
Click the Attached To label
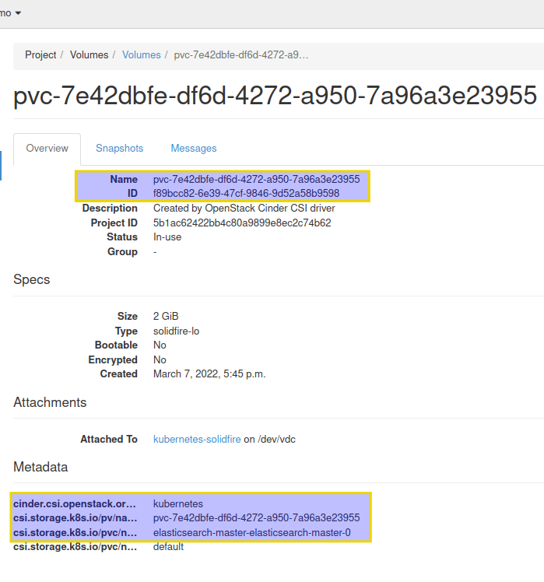109,440
